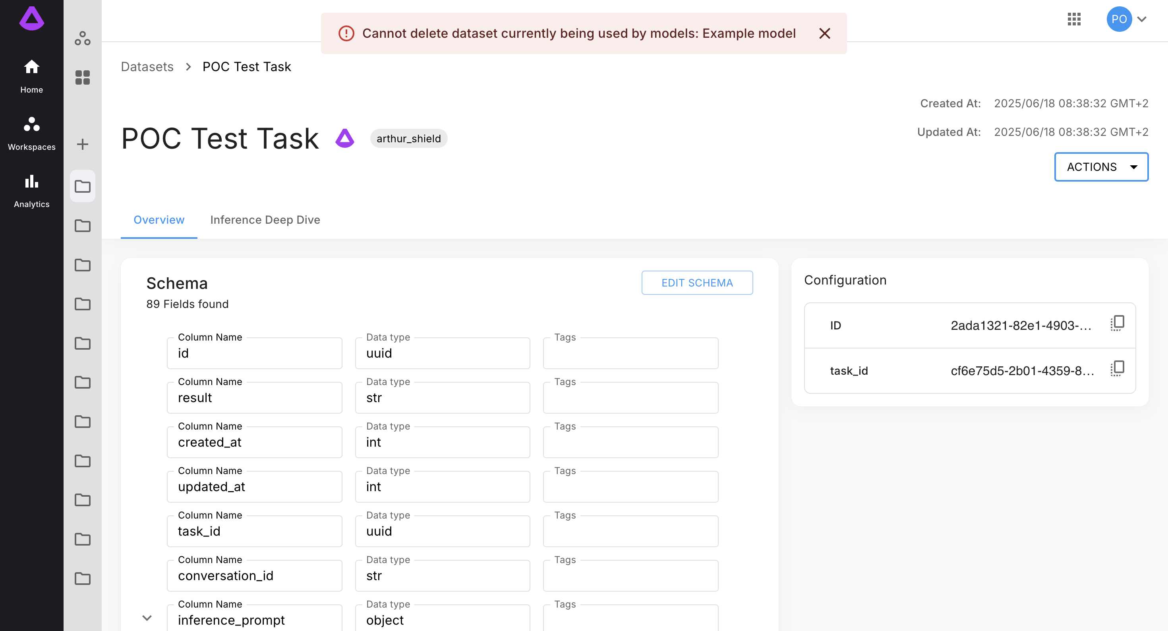
Task: Click the '89 Fields found' text
Action: [187, 304]
